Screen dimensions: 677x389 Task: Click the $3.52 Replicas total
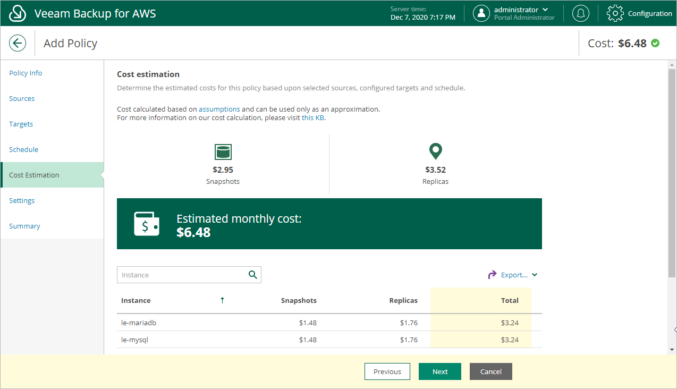click(436, 170)
